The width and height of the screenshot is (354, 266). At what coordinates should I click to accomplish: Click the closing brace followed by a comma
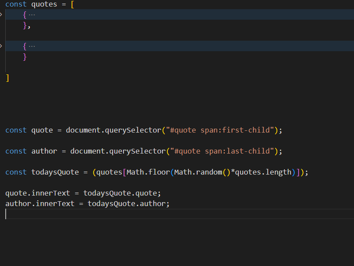click(x=26, y=25)
